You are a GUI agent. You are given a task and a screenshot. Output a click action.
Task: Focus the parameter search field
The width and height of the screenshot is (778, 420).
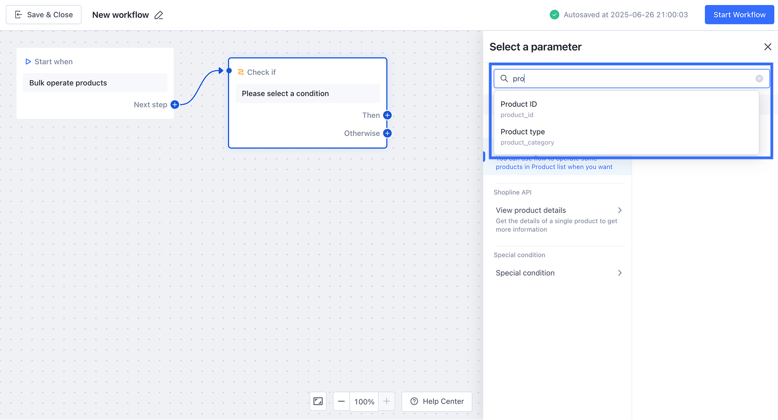tap(632, 79)
